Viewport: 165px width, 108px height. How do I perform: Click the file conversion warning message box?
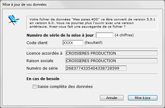[92, 23]
